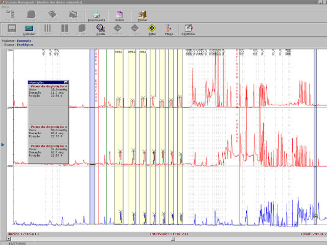Click the Informações panel title bar
327x245 pixels.
(x=45, y=82)
